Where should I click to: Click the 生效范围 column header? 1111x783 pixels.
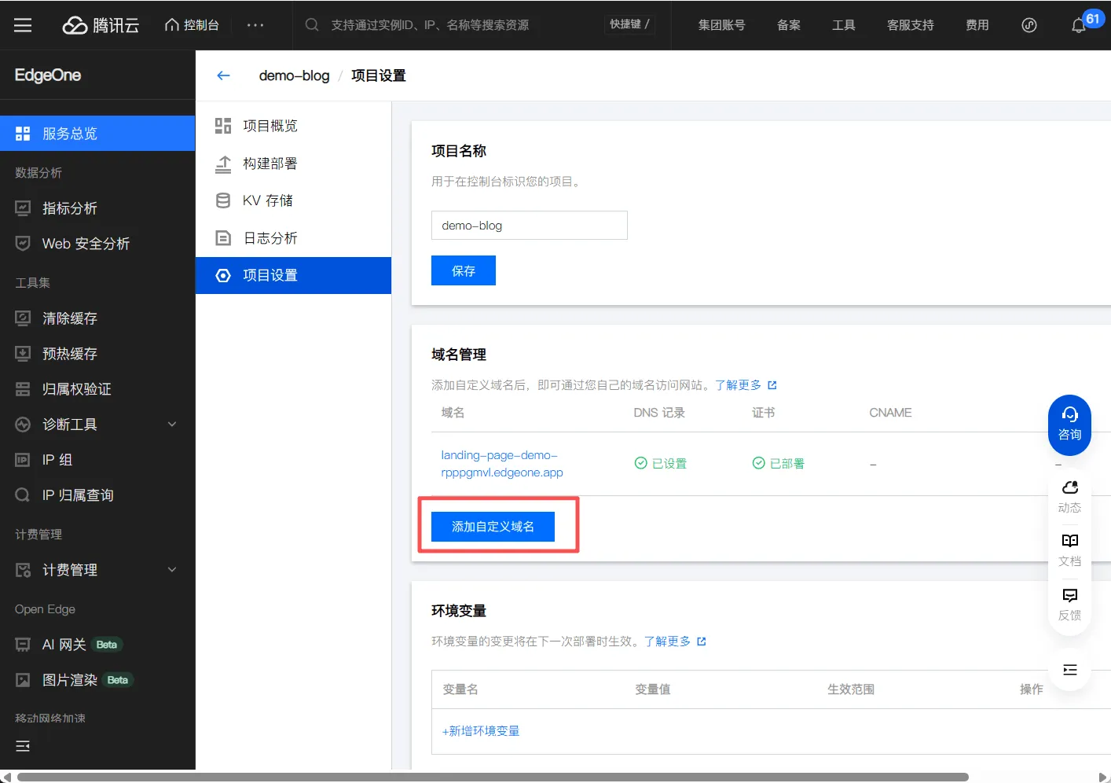point(851,689)
